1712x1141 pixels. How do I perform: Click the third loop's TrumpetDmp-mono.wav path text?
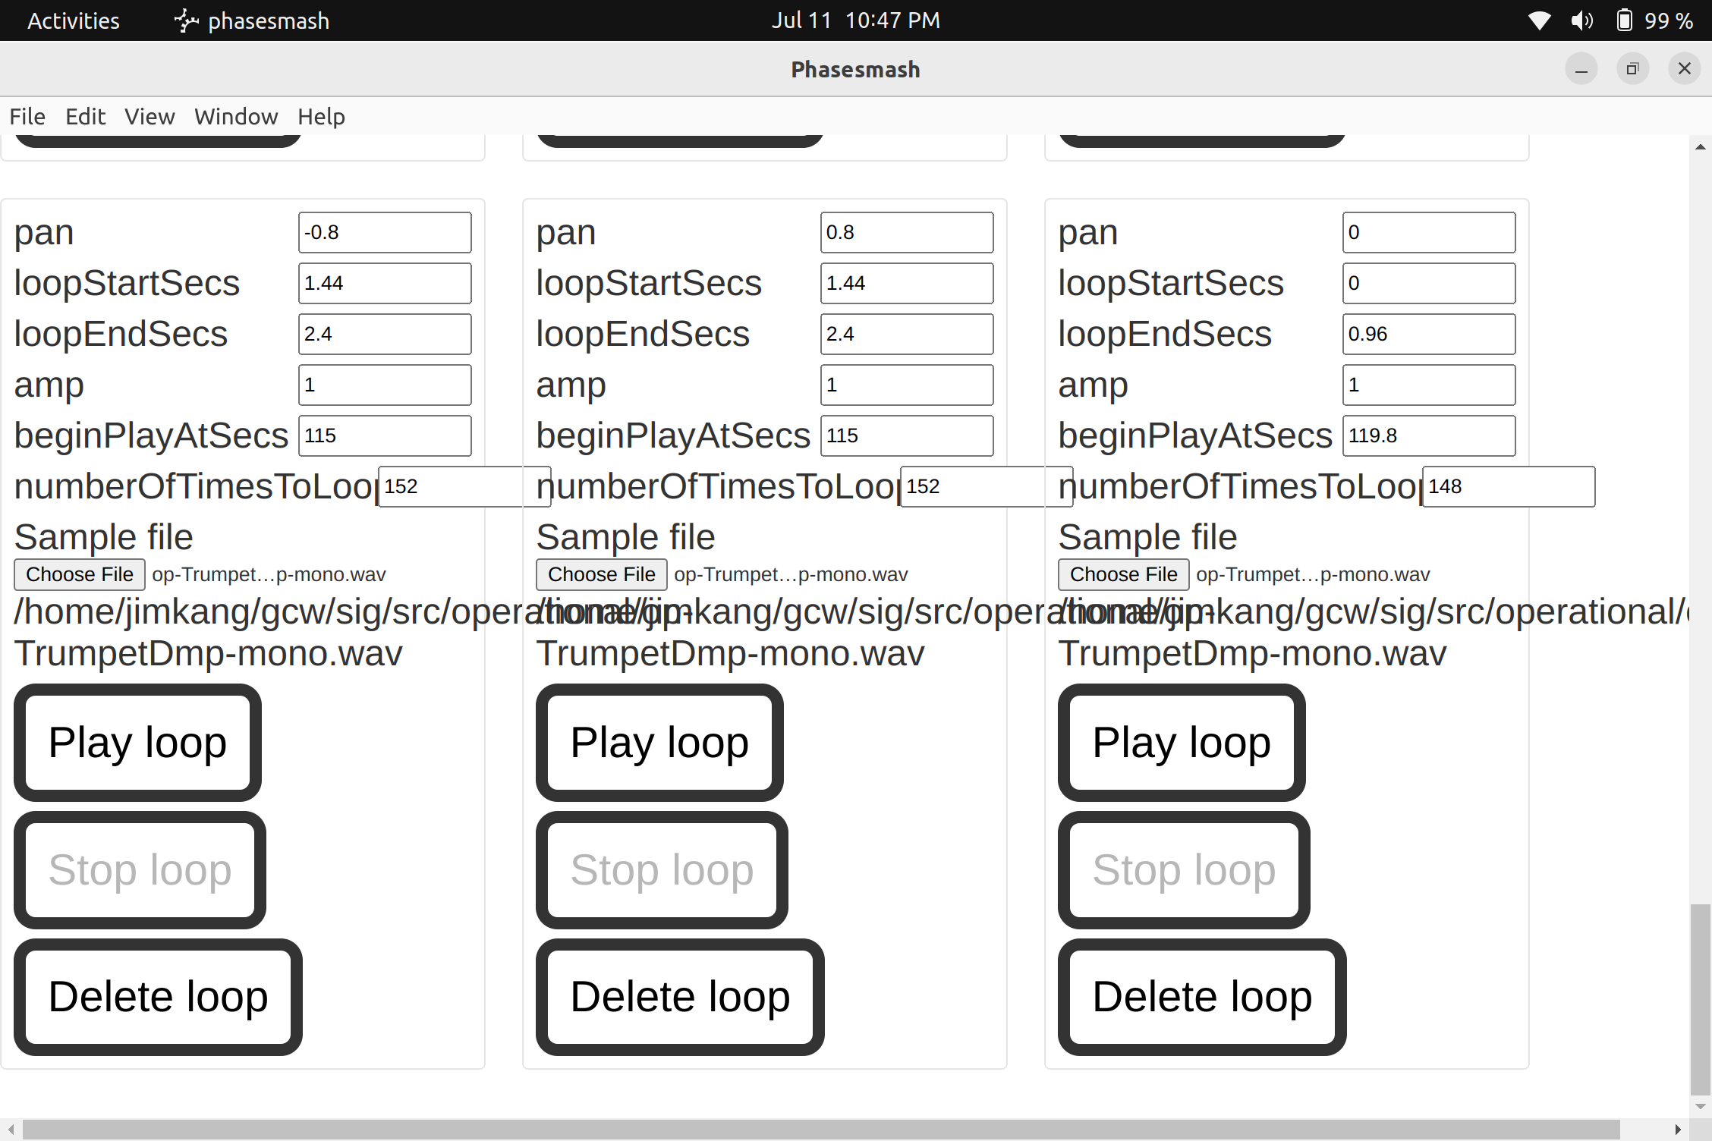click(1252, 653)
